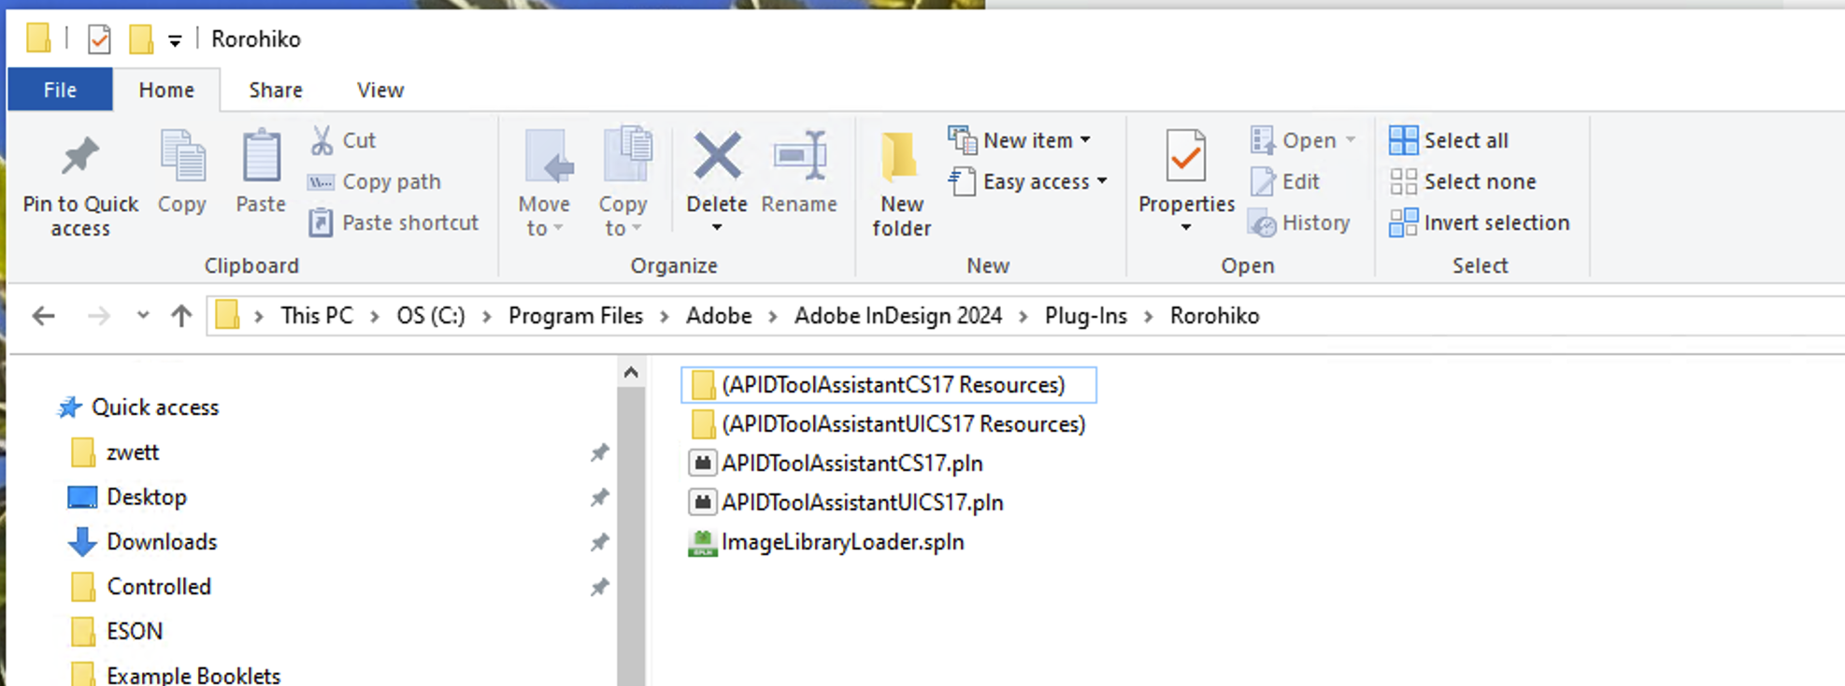Click Invert selection
Screen dimensions: 1845x686
coord(1480,222)
